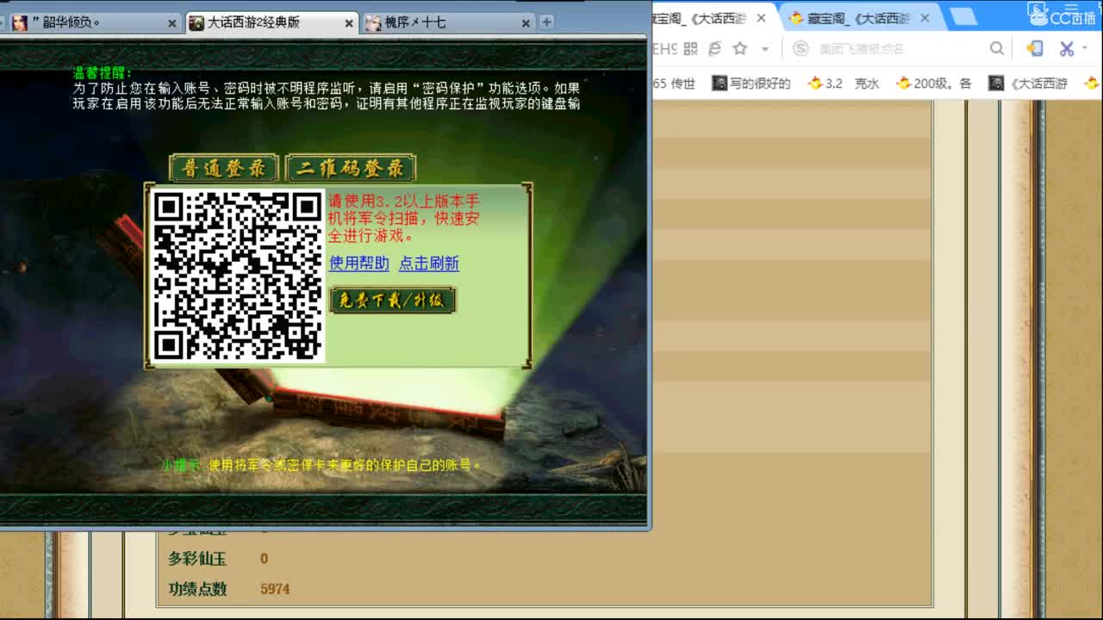Close the 槐序メ十七 tab

click(x=524, y=23)
